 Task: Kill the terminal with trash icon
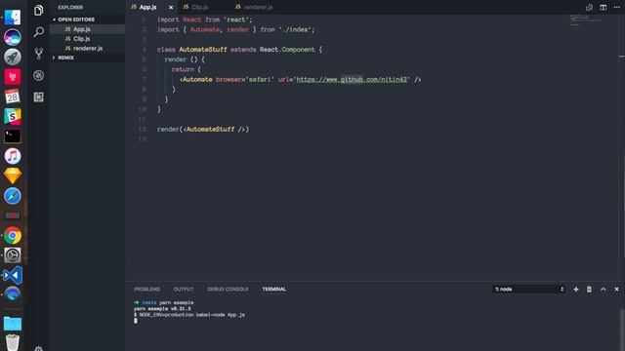[x=589, y=290]
